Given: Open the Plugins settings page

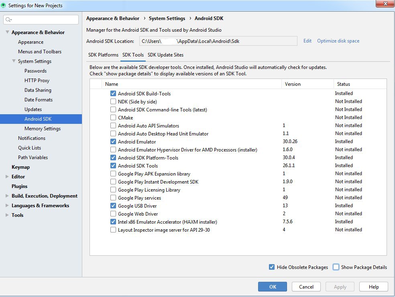Looking at the screenshot, I should 19,186.
